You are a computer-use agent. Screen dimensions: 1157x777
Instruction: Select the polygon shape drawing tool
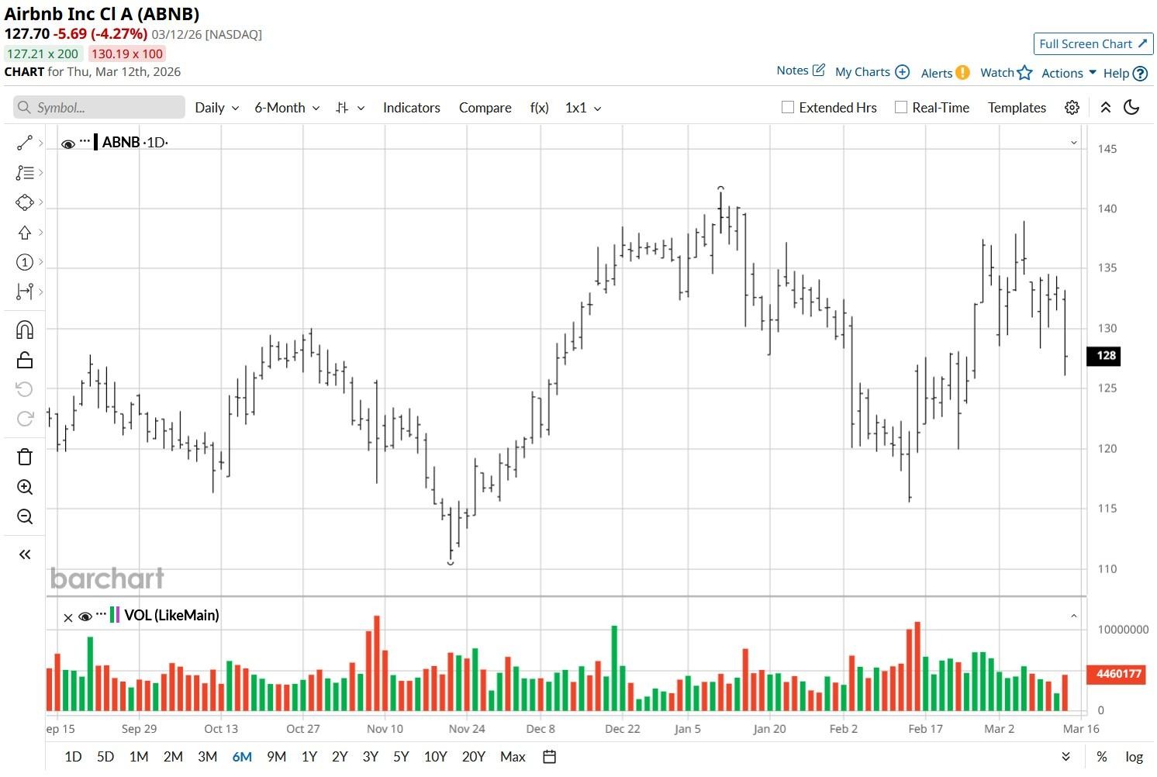coord(25,202)
